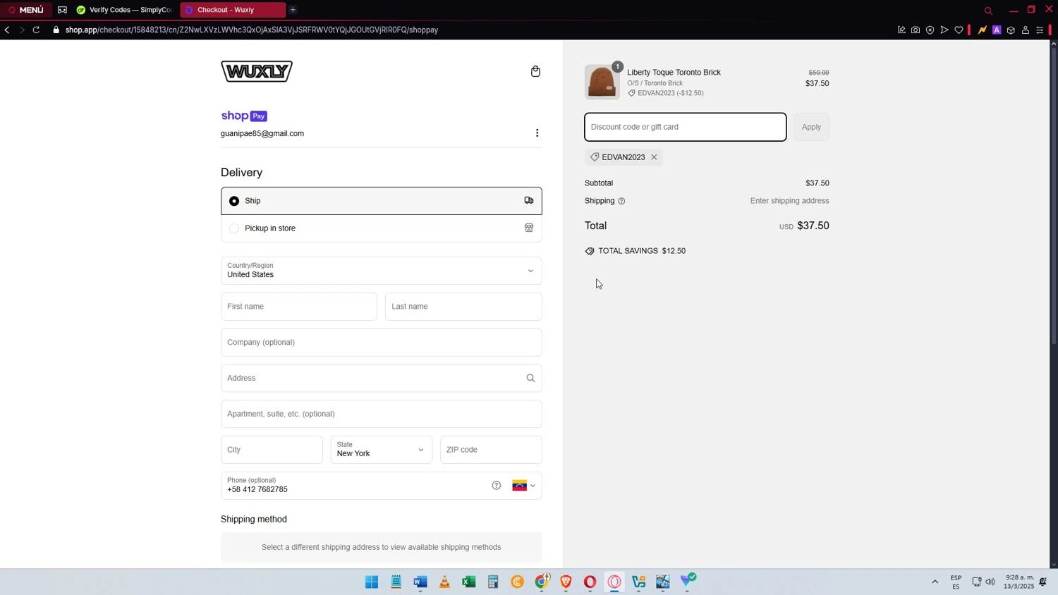Click the yellow lightning extension icon
1058x595 pixels.
pyautogui.click(x=982, y=30)
